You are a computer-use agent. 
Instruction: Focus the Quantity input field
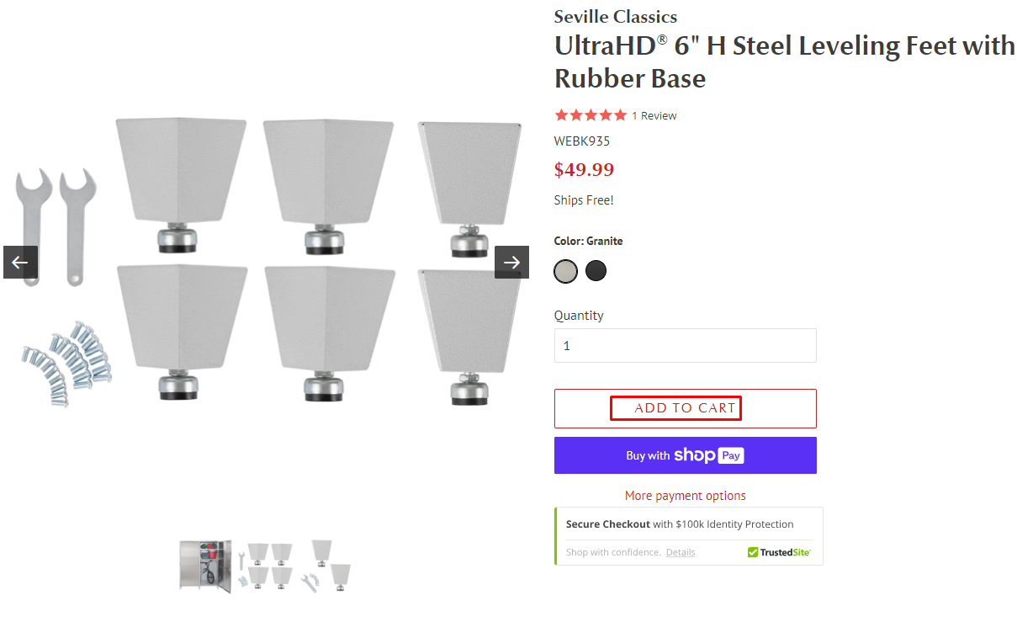pyautogui.click(x=685, y=345)
